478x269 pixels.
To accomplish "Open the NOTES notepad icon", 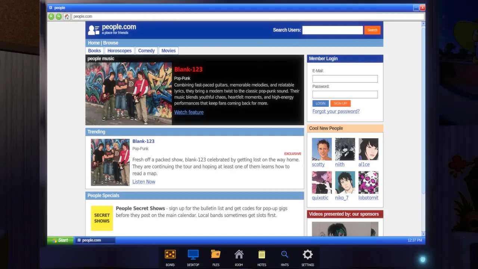I will (x=262, y=254).
